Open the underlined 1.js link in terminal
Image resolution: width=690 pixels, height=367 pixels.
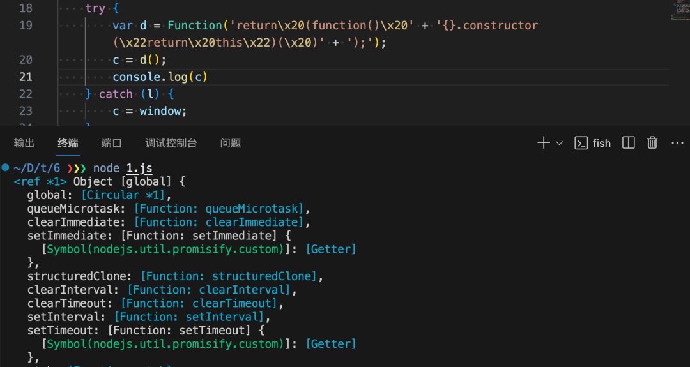pyautogui.click(x=139, y=169)
